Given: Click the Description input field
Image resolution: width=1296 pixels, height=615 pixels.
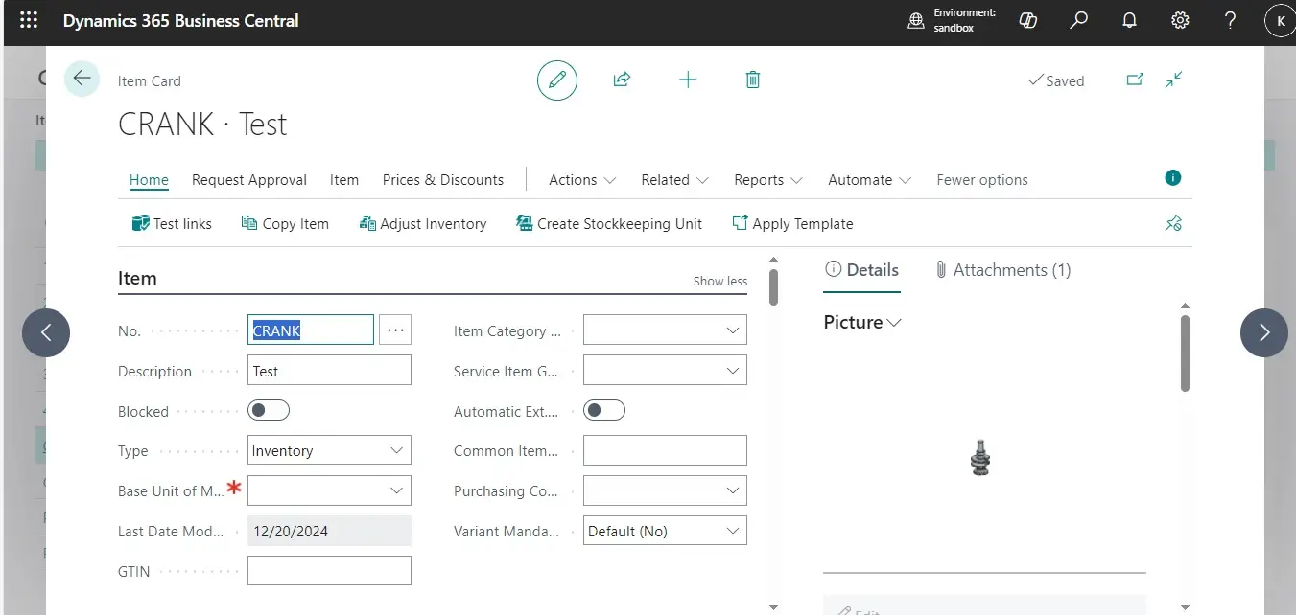Looking at the screenshot, I should [329, 371].
